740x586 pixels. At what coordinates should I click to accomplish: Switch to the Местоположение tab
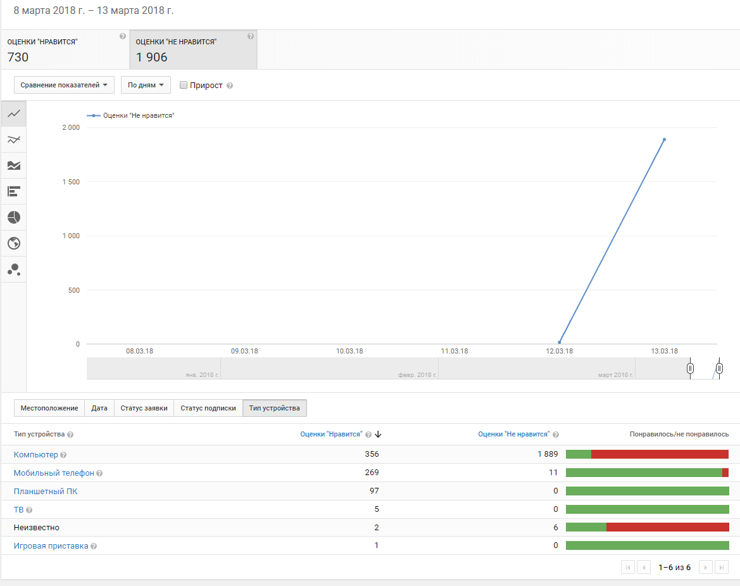pyautogui.click(x=49, y=408)
